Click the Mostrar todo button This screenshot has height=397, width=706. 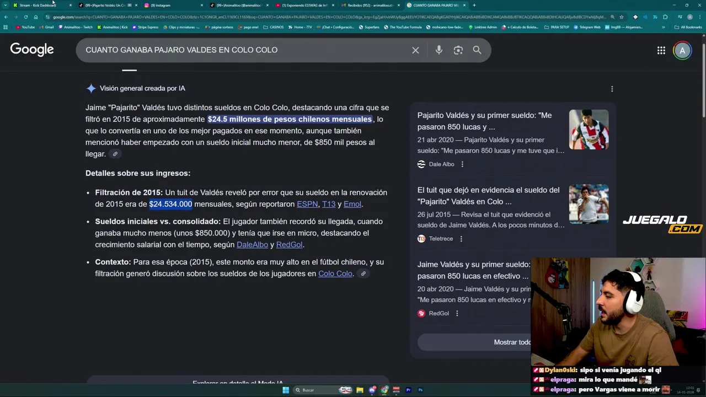coord(512,342)
